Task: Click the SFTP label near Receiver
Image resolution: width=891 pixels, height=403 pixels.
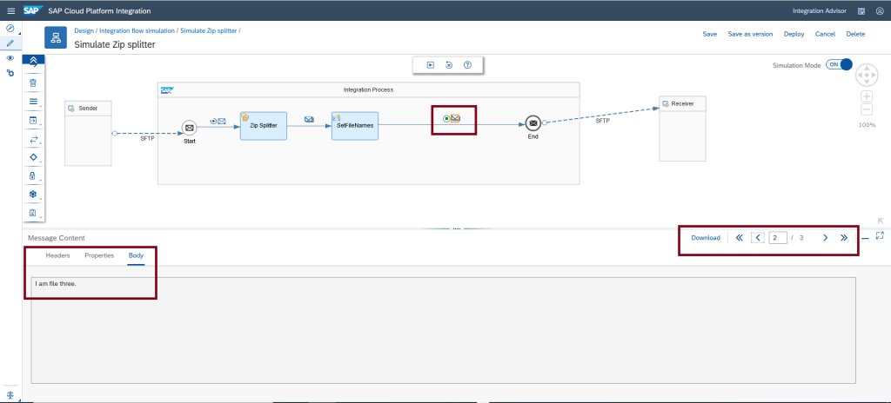Action: (603, 121)
